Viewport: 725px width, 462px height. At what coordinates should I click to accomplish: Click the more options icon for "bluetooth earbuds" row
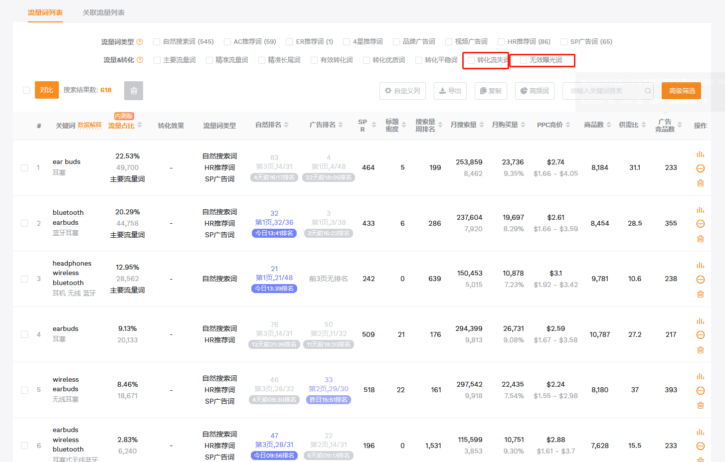coord(700,224)
